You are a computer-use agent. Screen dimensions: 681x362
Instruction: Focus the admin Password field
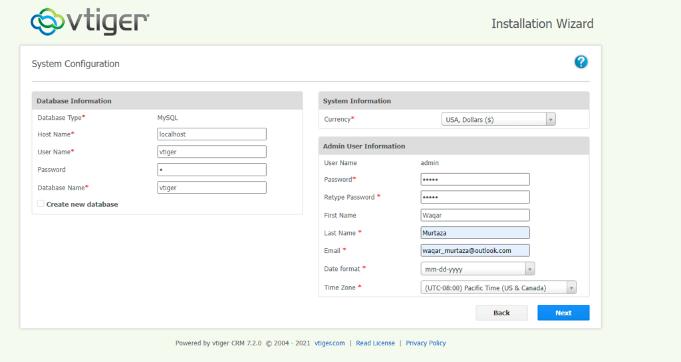[x=475, y=180]
